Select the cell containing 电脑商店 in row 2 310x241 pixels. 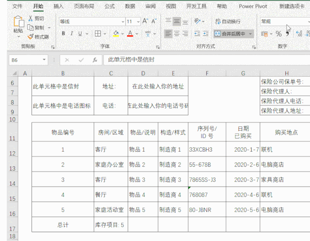tap(284, 165)
